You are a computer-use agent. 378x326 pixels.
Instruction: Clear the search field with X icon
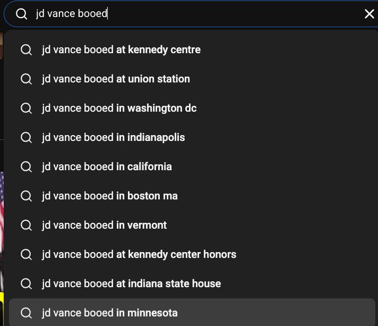[369, 14]
